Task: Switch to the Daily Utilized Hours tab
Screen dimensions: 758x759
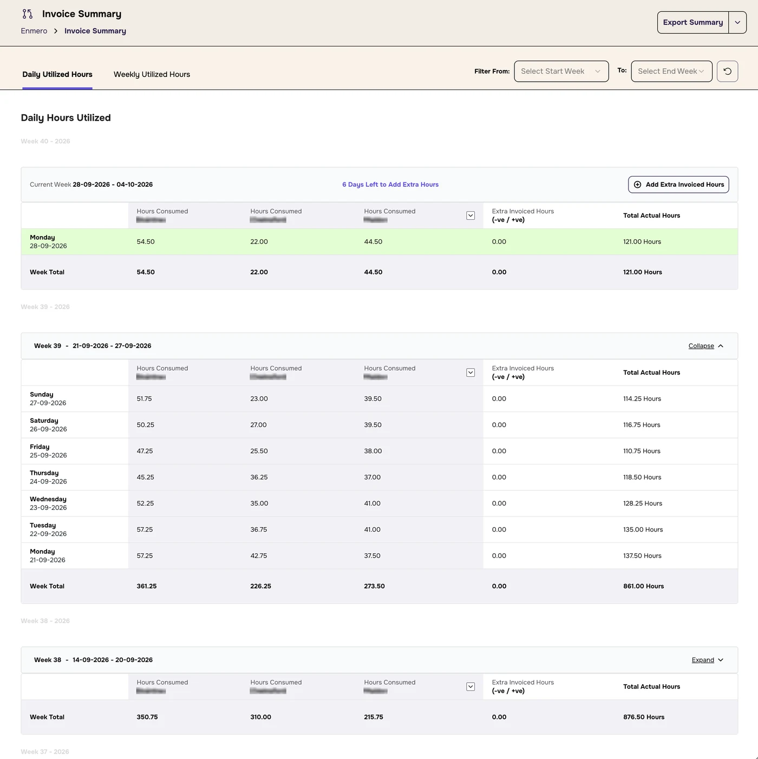Action: pyautogui.click(x=57, y=75)
